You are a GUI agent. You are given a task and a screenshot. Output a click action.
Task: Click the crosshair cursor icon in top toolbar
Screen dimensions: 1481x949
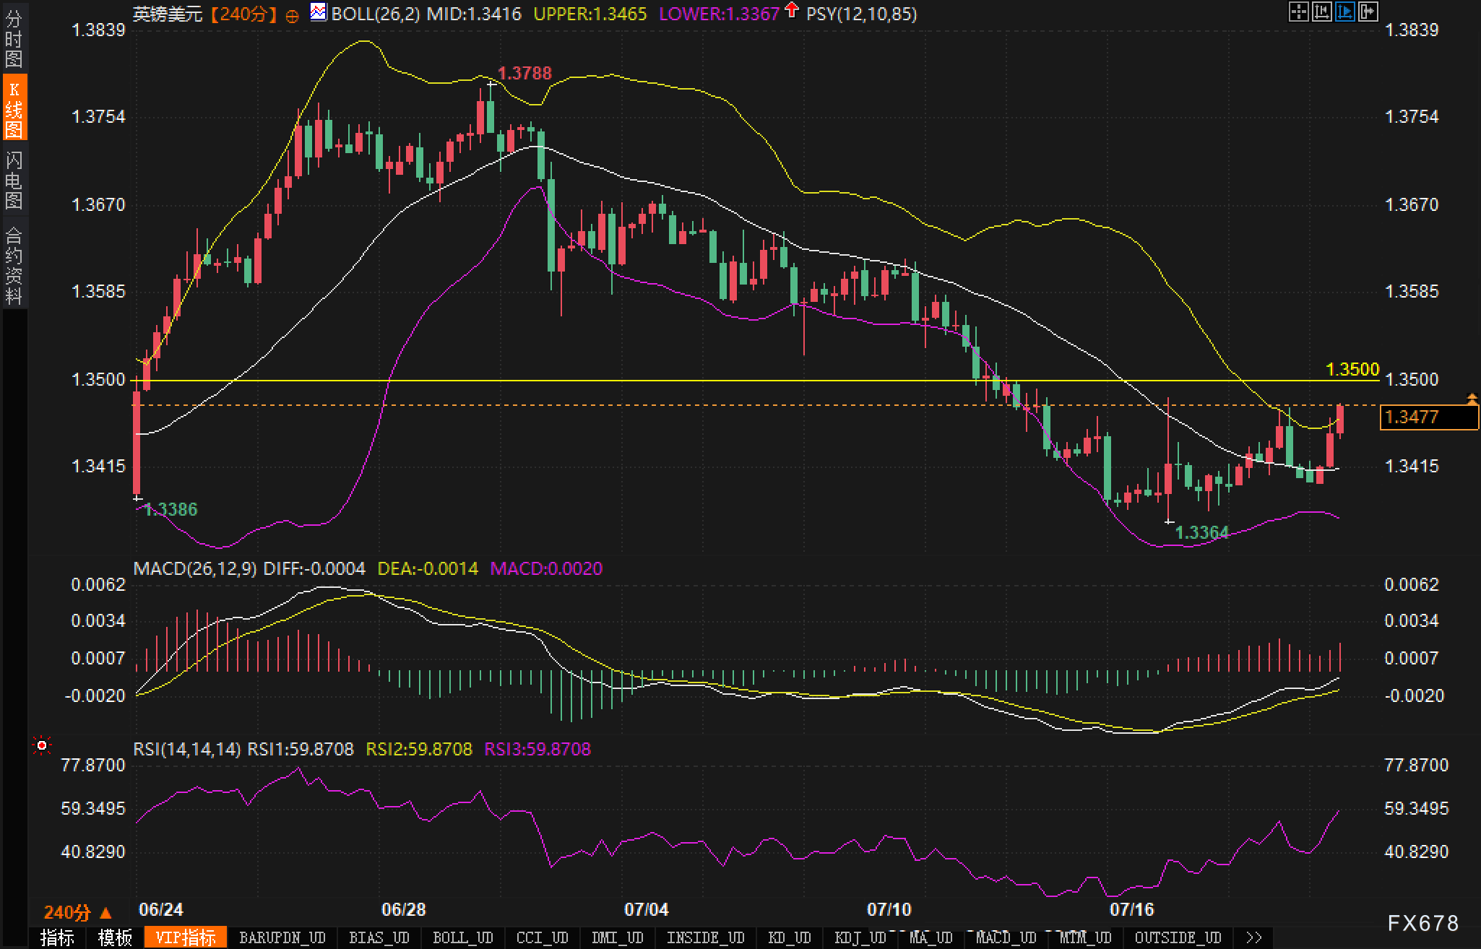(x=1298, y=12)
